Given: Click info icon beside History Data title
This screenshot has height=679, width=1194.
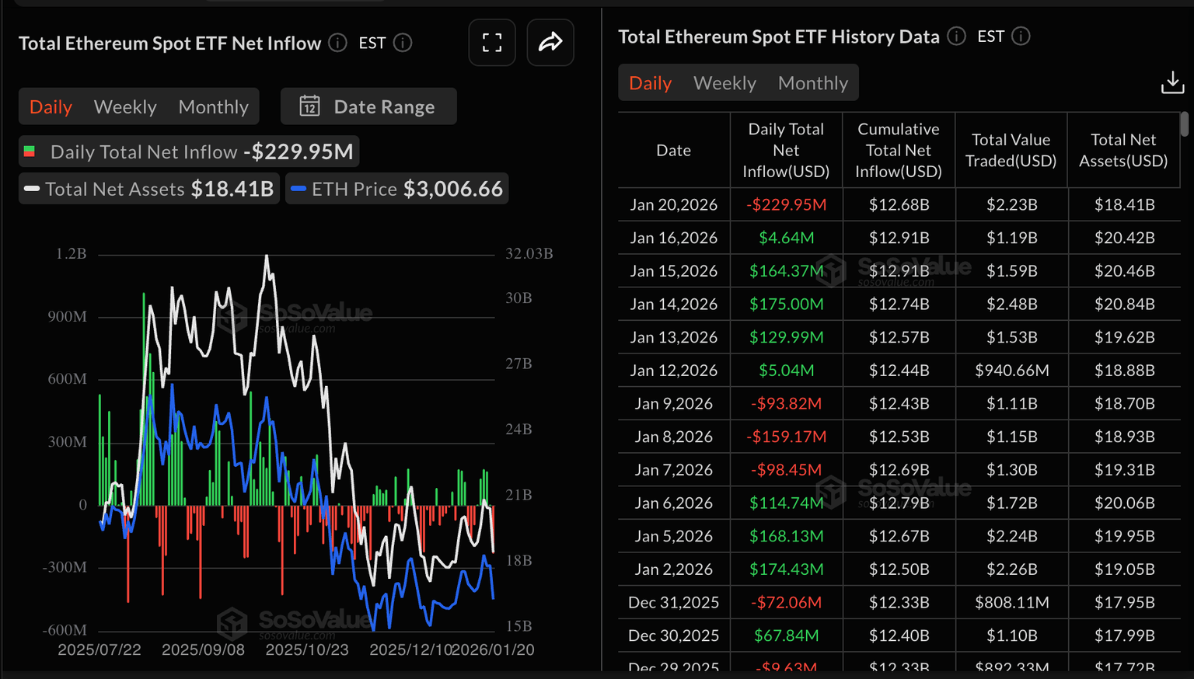Looking at the screenshot, I should 957,37.
